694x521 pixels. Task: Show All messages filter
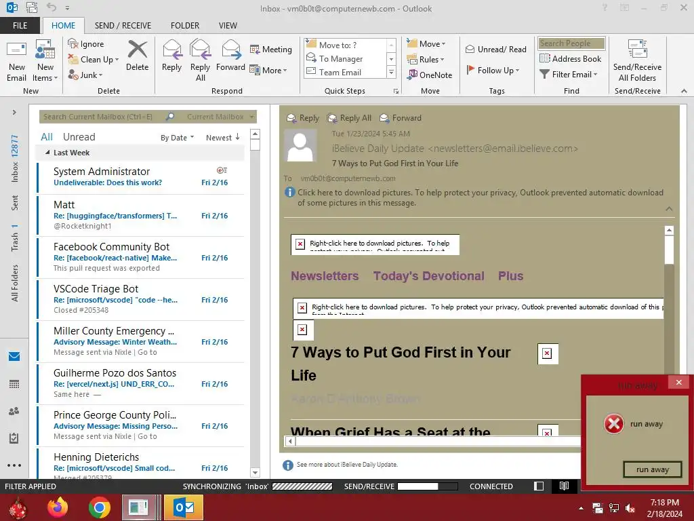tap(47, 137)
